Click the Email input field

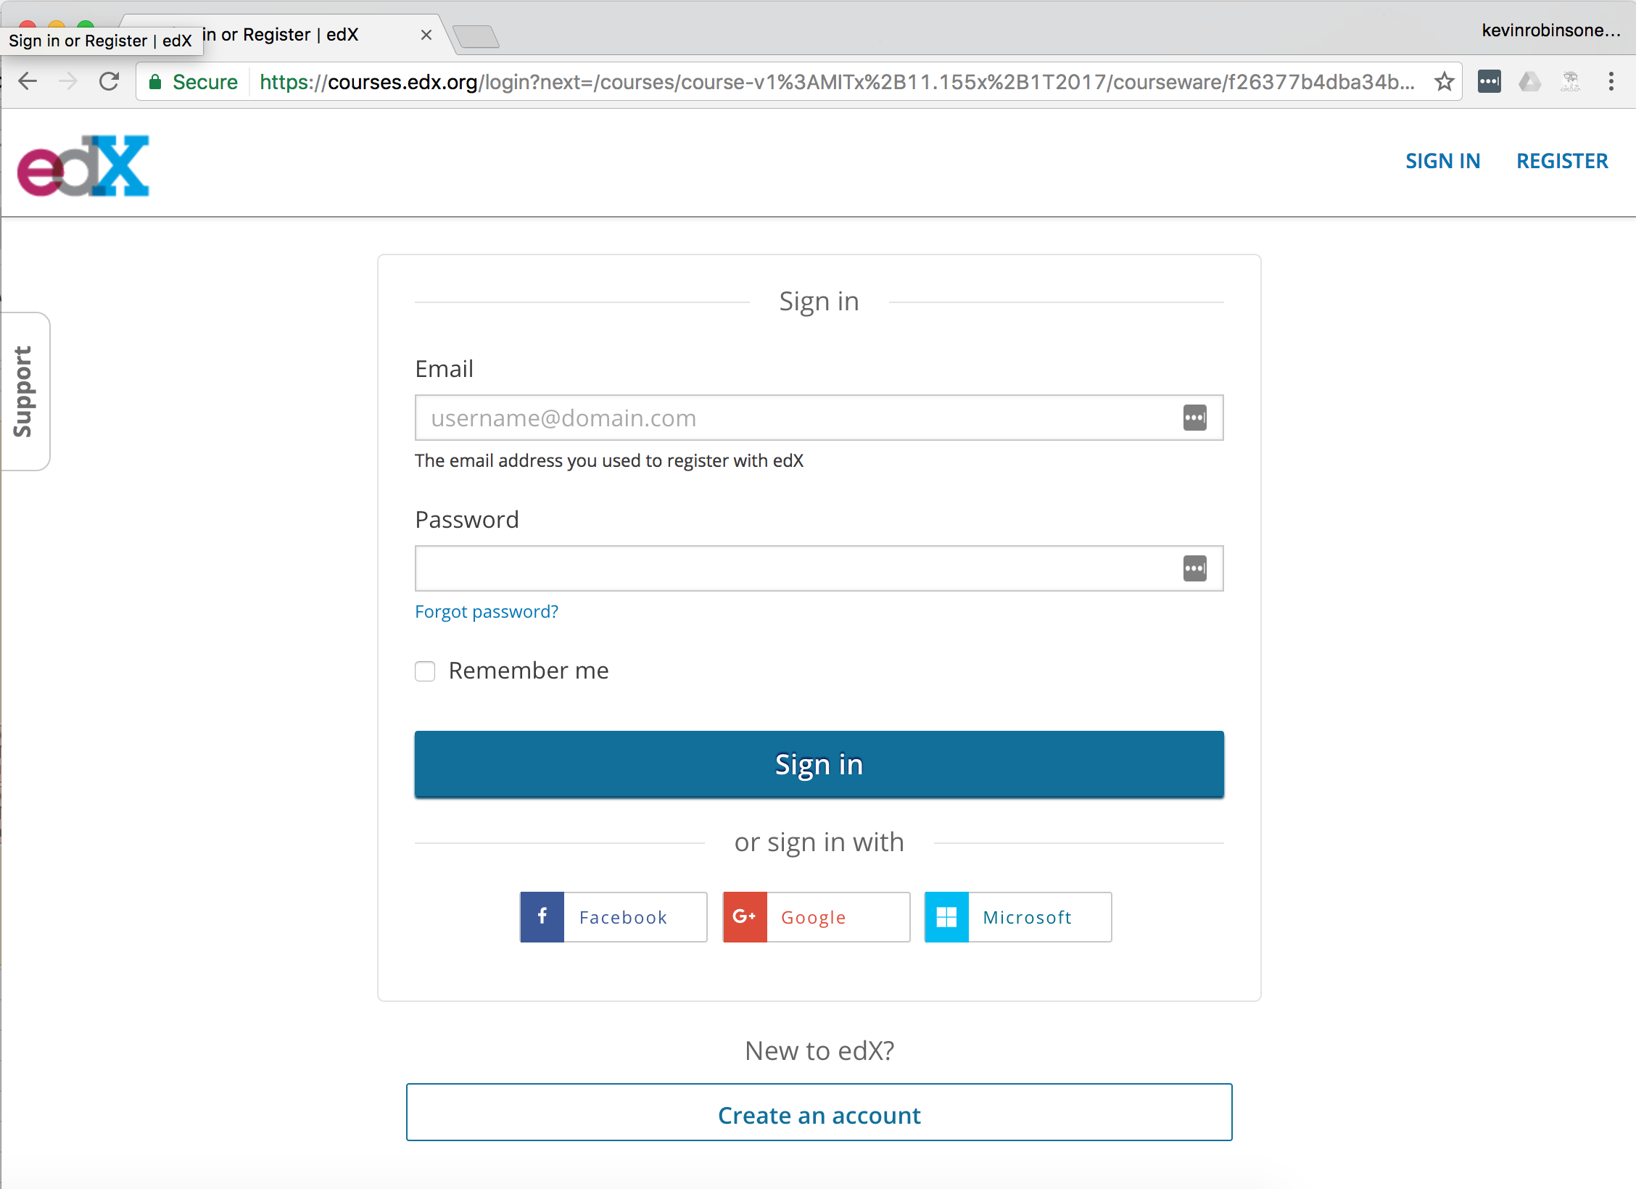(x=818, y=417)
